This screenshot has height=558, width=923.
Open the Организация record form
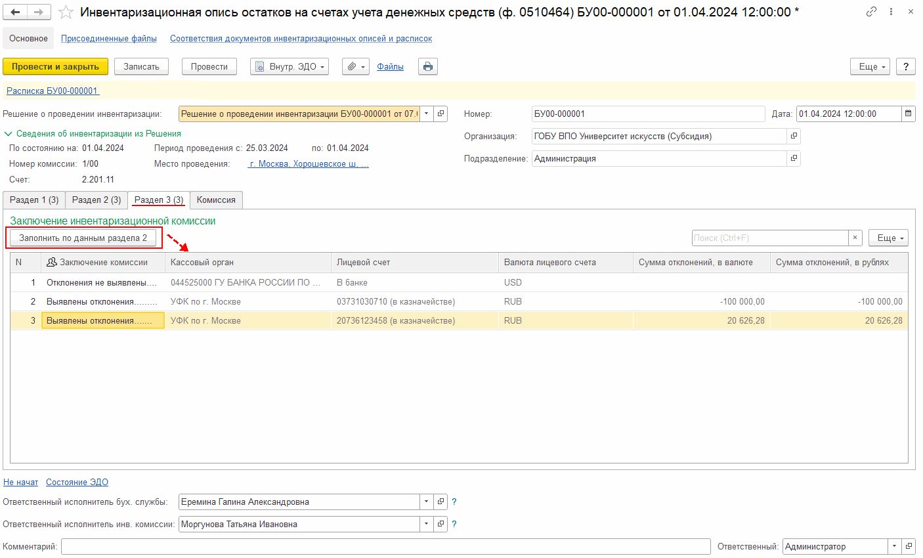pos(794,136)
